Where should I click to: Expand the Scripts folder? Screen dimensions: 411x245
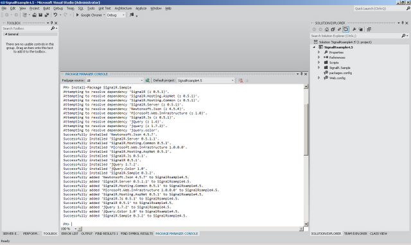[x=319, y=63]
